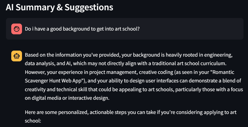Select the user question about art school
The height and width of the screenshot is (127, 248).
tap(82, 29)
